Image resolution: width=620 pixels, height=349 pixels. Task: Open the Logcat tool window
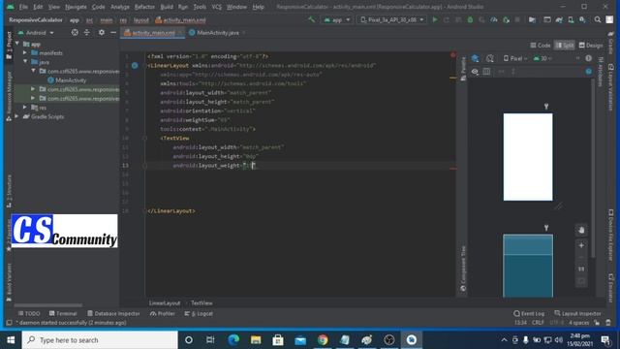(x=199, y=313)
